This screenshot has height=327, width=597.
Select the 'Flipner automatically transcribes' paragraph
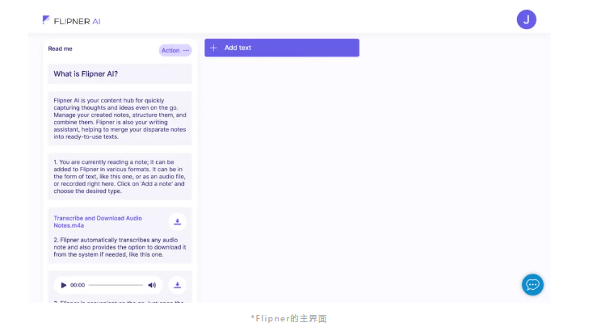tap(120, 247)
